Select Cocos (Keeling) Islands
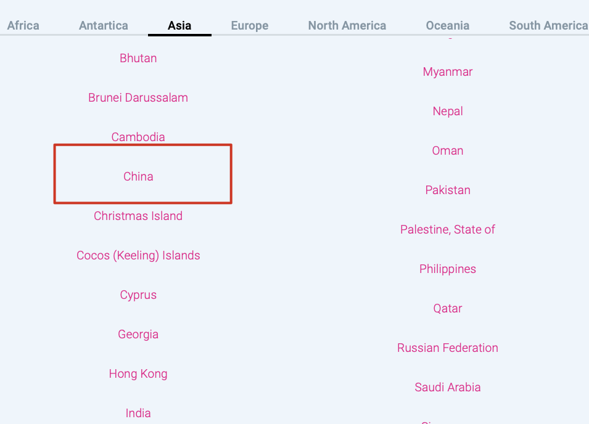Screen dimensions: 589x424 pyautogui.click(x=138, y=255)
